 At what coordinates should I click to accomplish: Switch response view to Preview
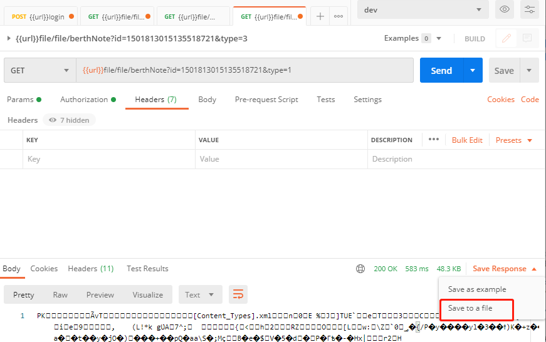100,294
